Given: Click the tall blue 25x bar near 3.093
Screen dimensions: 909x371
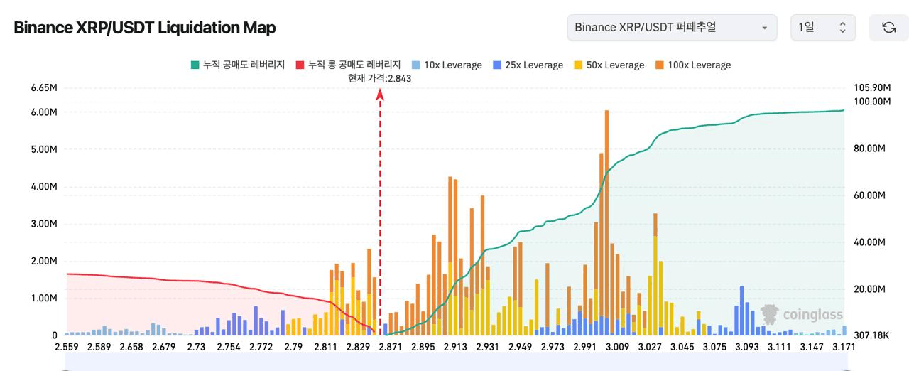Looking at the screenshot, I should [x=741, y=309].
